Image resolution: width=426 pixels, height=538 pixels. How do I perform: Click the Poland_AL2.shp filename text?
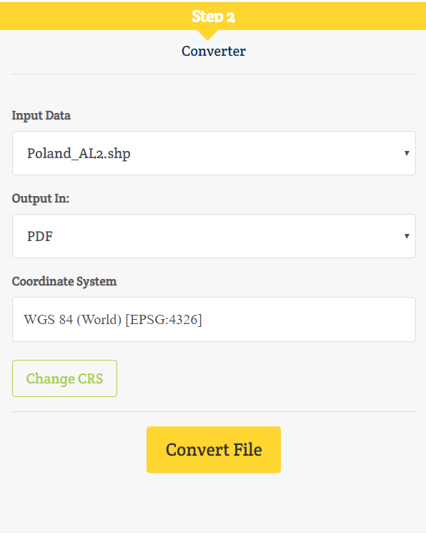point(79,153)
